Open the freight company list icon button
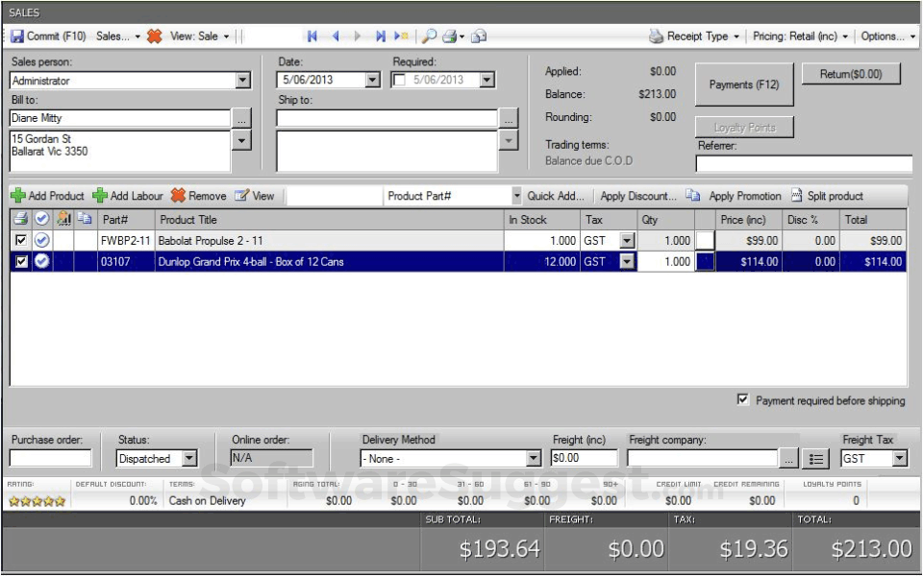 (x=816, y=459)
